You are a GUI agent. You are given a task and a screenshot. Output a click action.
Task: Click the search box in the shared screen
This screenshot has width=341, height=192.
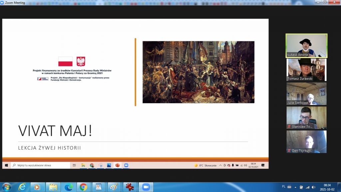[41, 165]
